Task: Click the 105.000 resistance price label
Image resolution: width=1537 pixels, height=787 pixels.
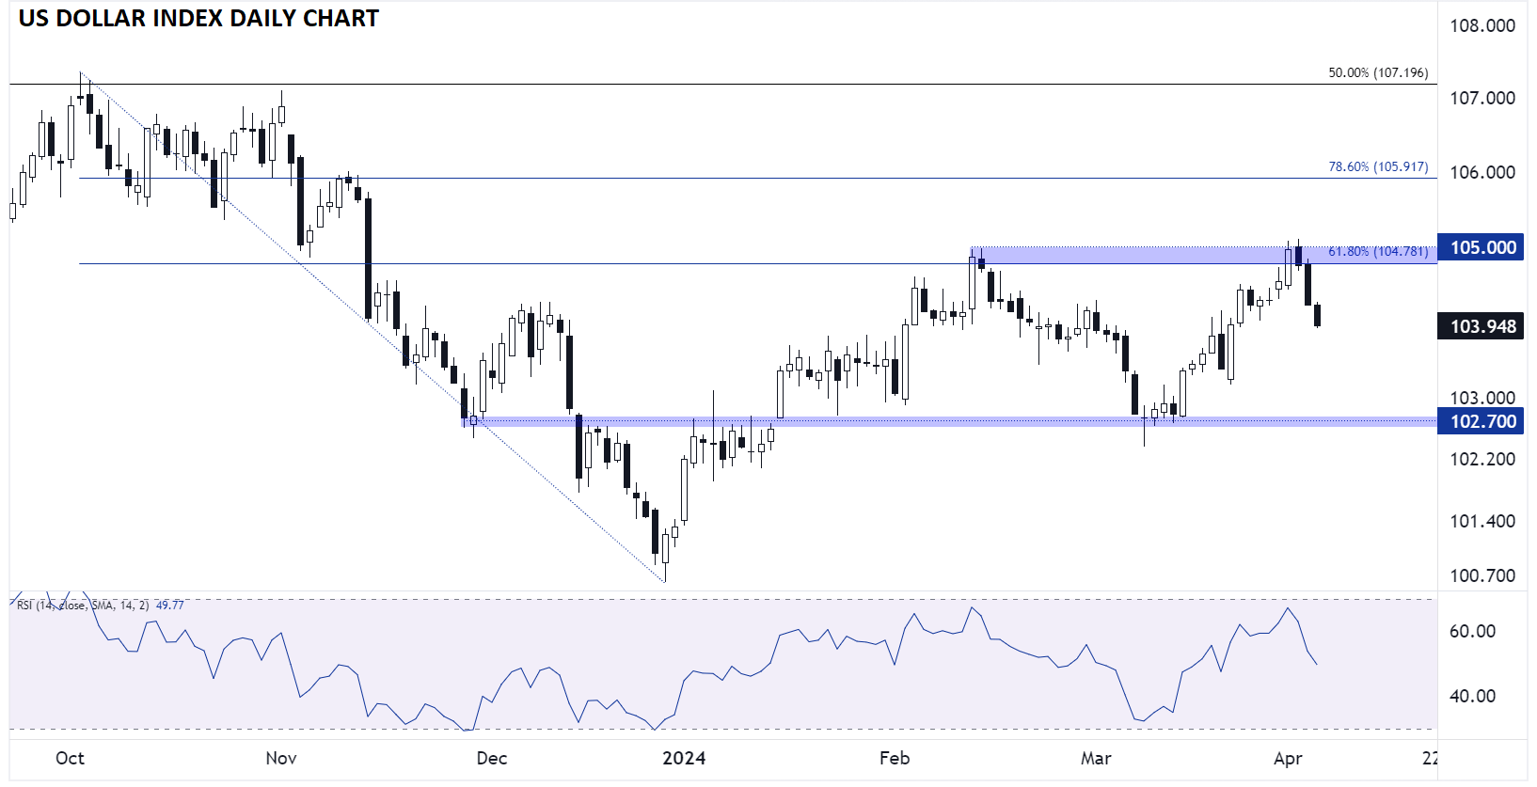Action: (1481, 247)
